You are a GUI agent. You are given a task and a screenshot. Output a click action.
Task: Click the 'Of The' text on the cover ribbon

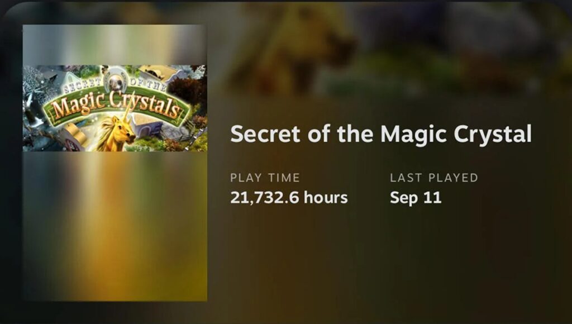click(x=147, y=84)
